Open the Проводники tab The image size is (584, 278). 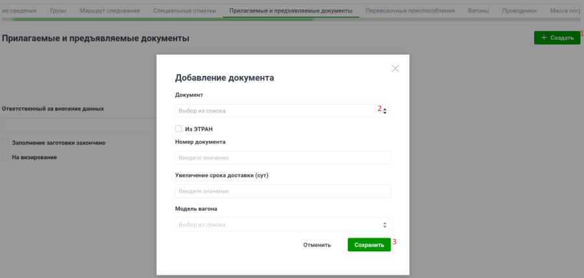pos(519,11)
